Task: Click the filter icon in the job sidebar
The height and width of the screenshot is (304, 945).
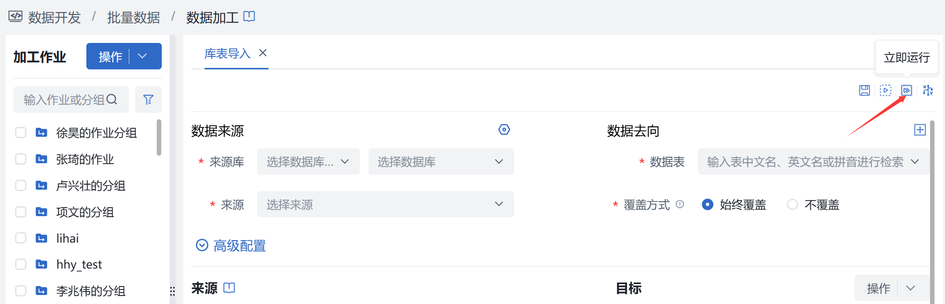Action: [148, 99]
